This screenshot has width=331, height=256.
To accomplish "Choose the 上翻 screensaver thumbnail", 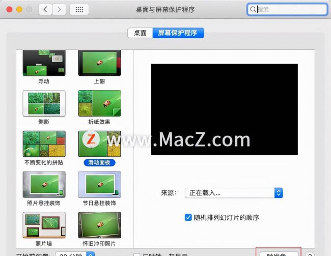I will (100, 63).
